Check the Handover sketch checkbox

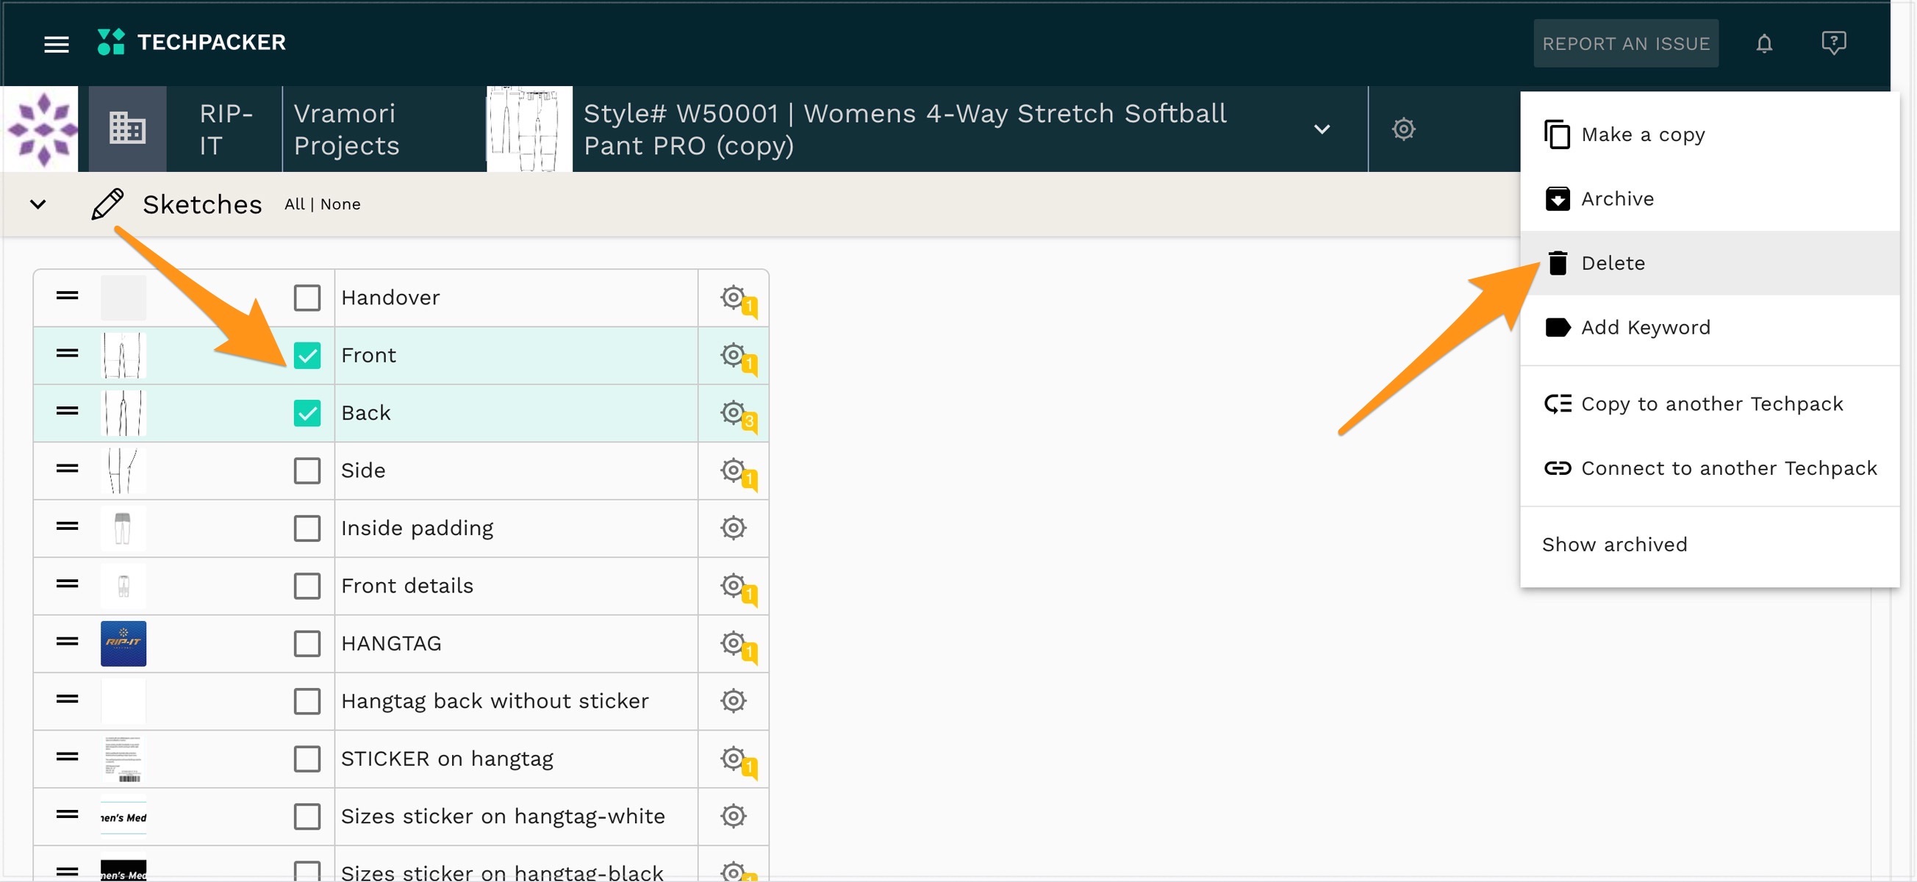307,297
